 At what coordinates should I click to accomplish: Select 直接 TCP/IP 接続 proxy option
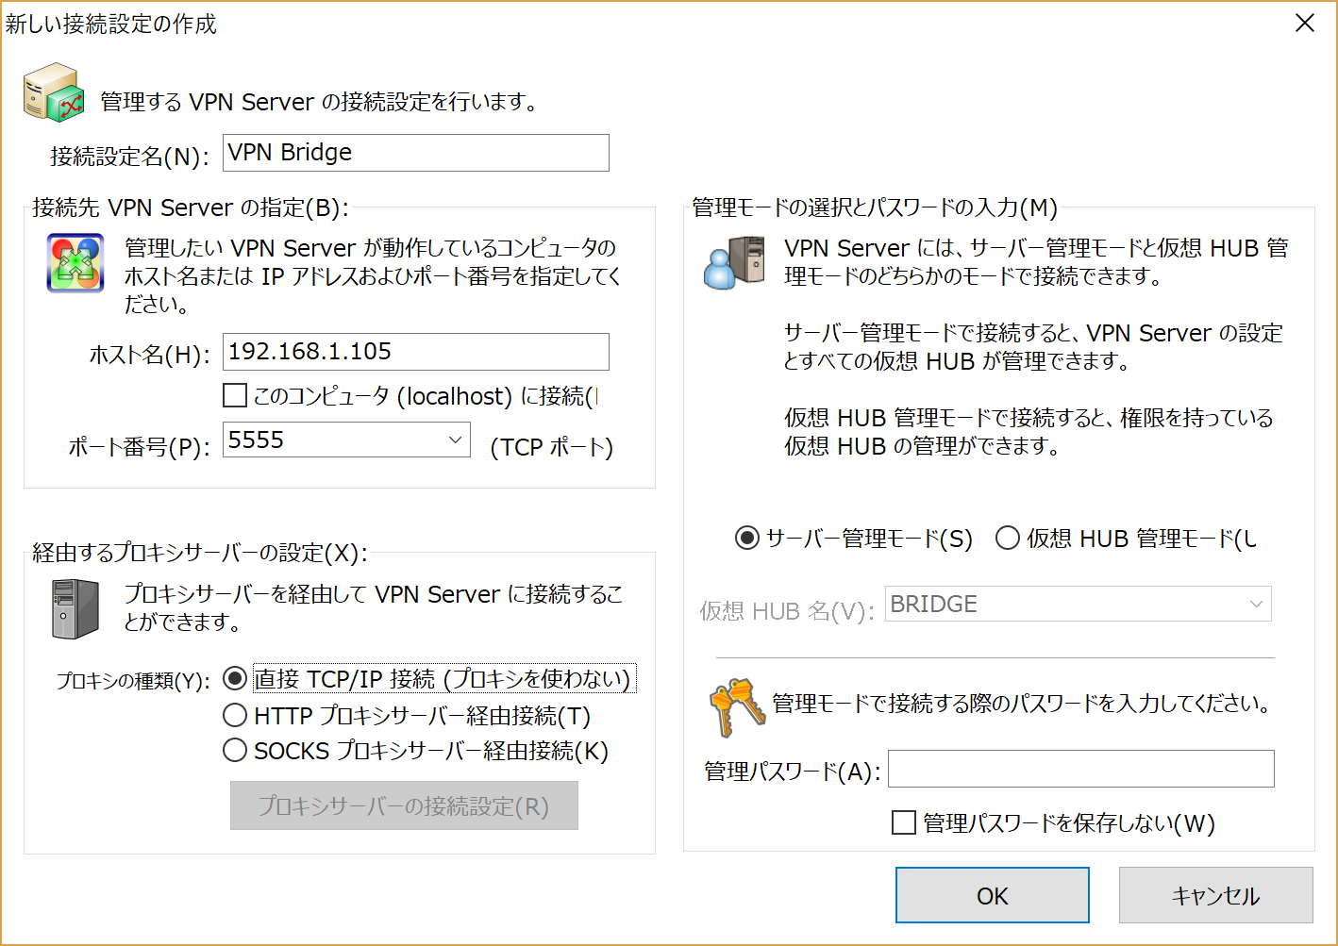235,678
